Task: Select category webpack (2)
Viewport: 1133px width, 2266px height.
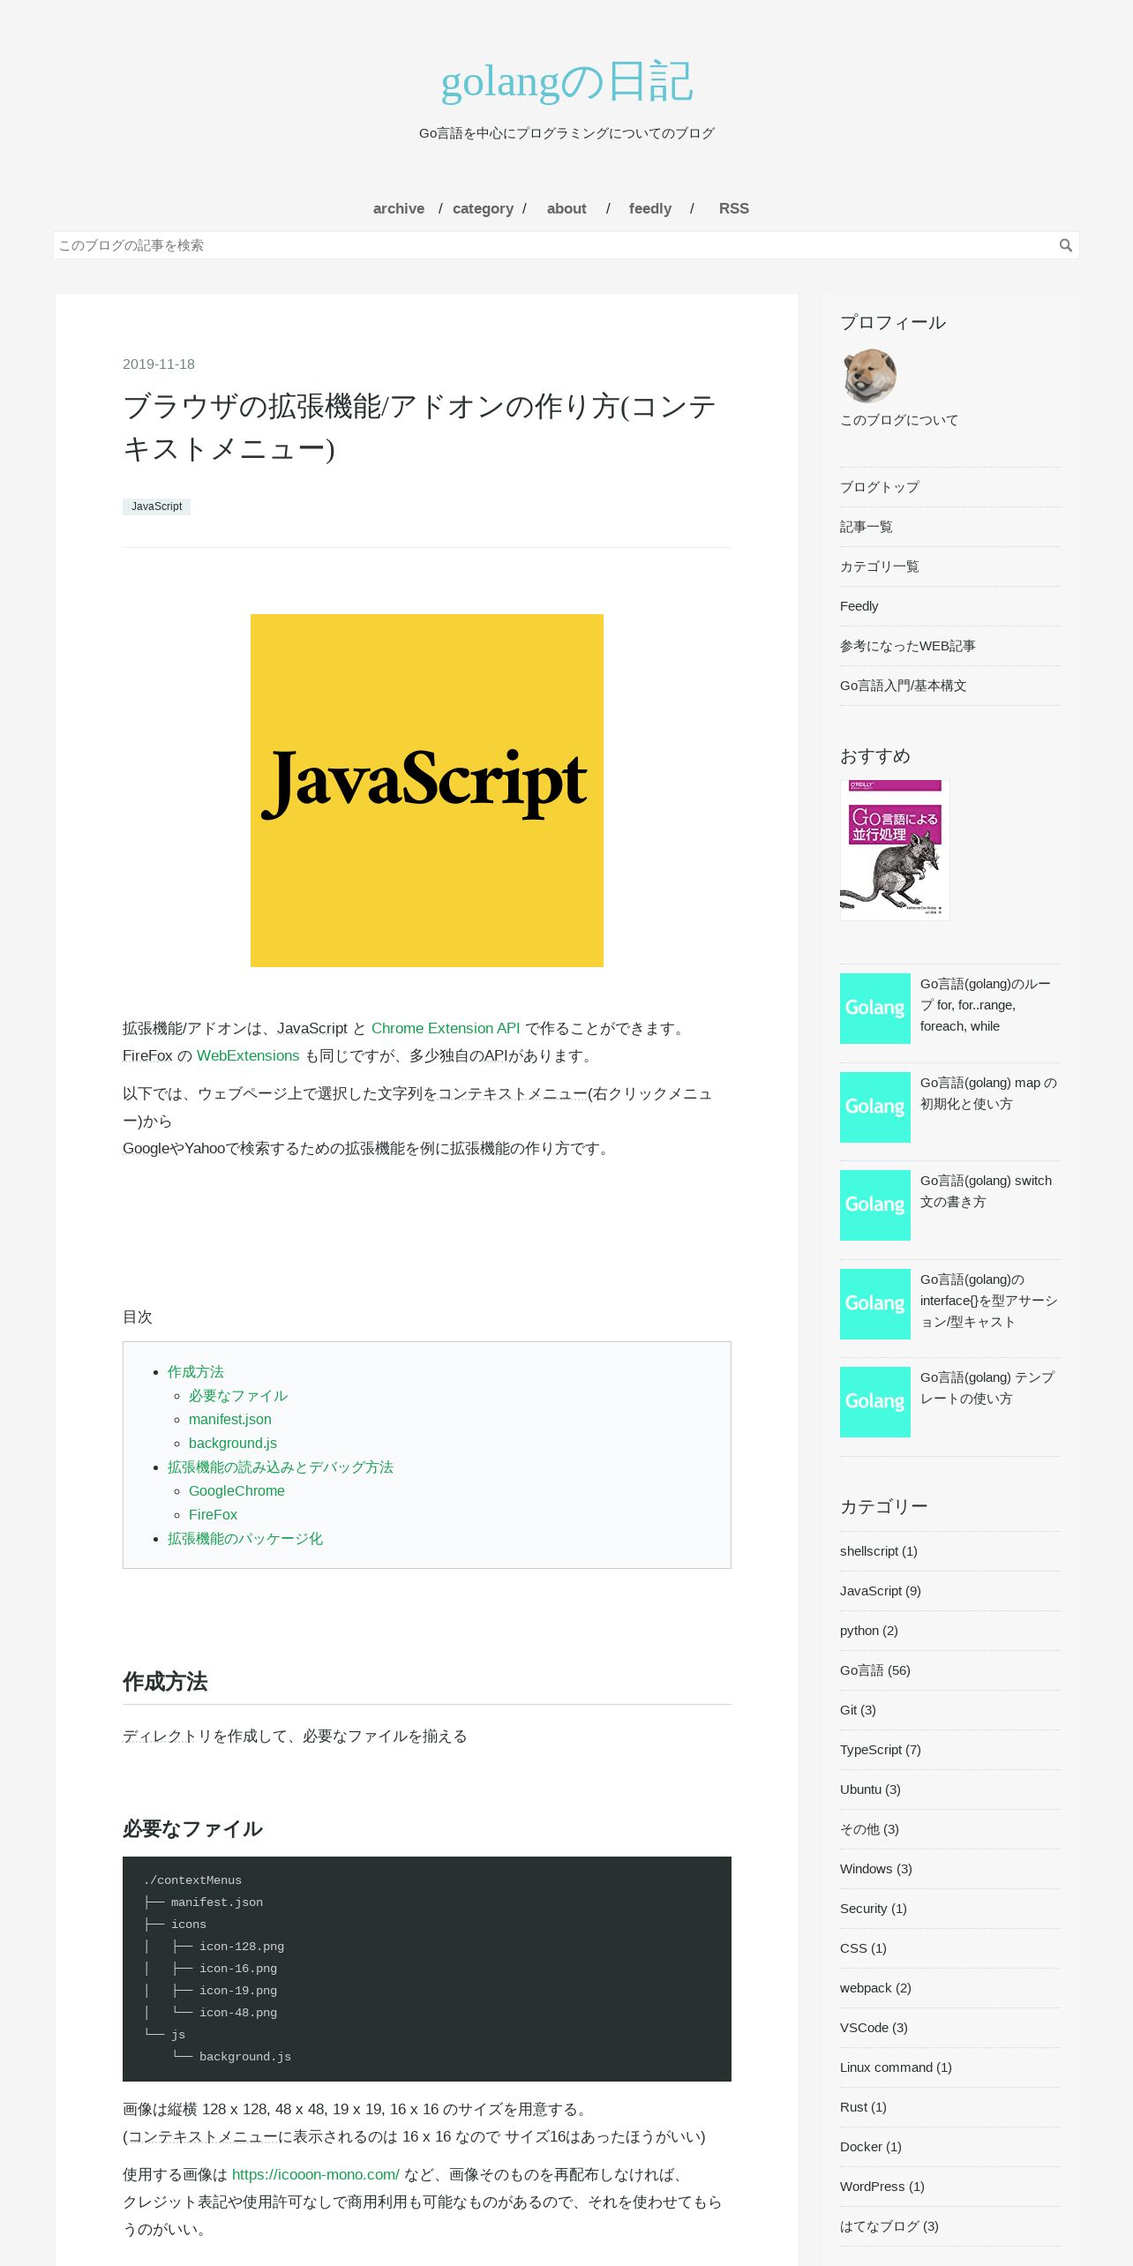Action: click(x=876, y=1988)
